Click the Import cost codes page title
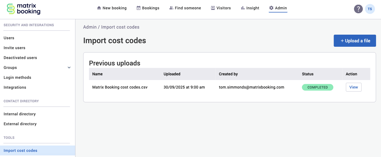 click(115, 41)
